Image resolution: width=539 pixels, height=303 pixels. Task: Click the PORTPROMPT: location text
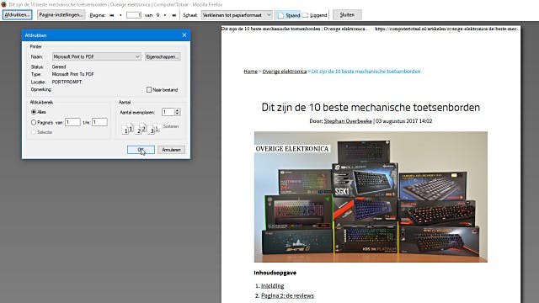[67, 82]
